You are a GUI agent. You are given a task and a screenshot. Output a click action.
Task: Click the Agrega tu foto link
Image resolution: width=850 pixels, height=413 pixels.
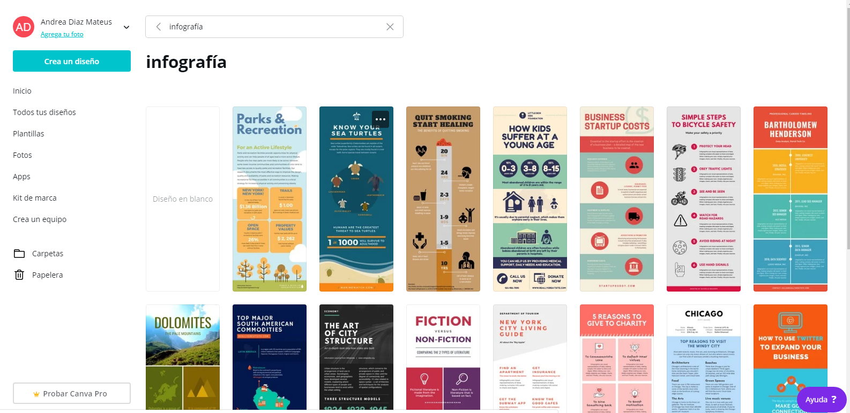tap(62, 34)
